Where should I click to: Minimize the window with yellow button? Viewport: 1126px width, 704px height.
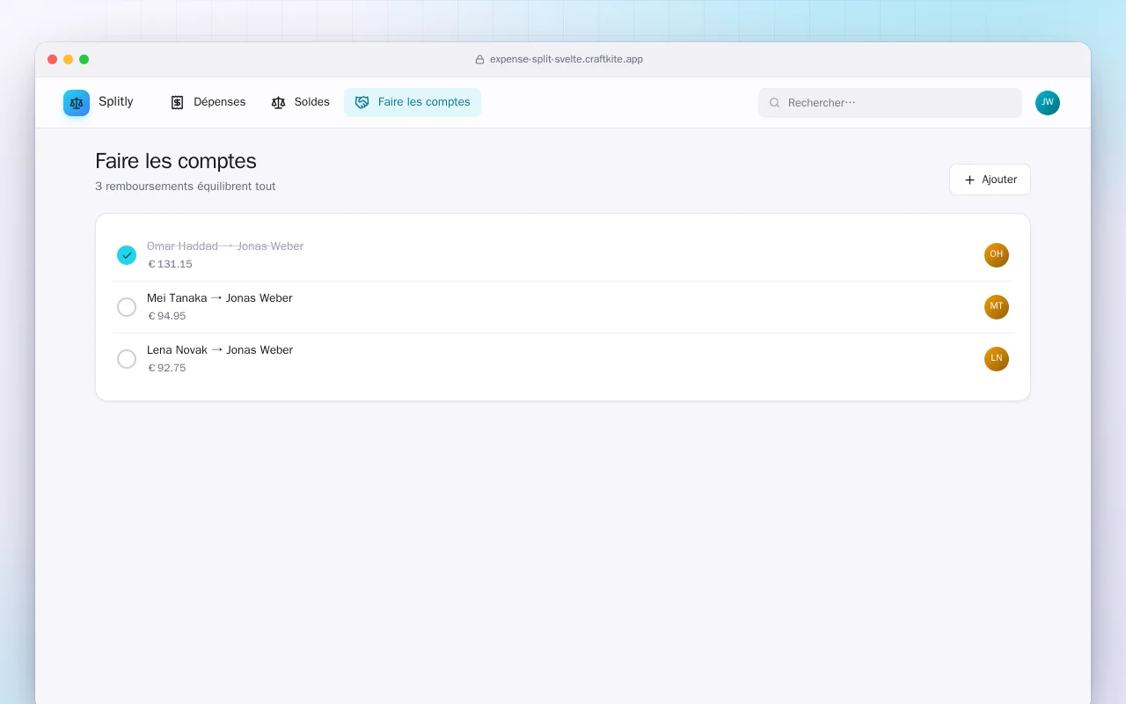(x=69, y=60)
